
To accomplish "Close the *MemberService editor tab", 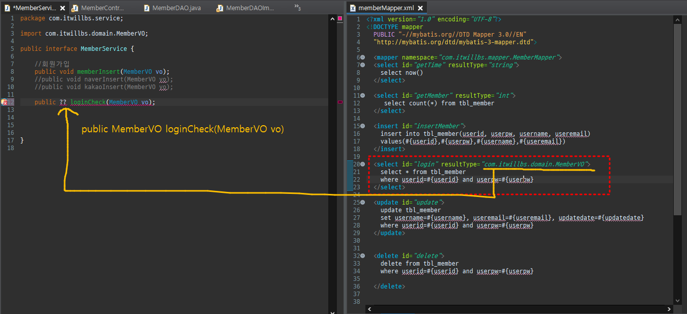I will 63,8.
